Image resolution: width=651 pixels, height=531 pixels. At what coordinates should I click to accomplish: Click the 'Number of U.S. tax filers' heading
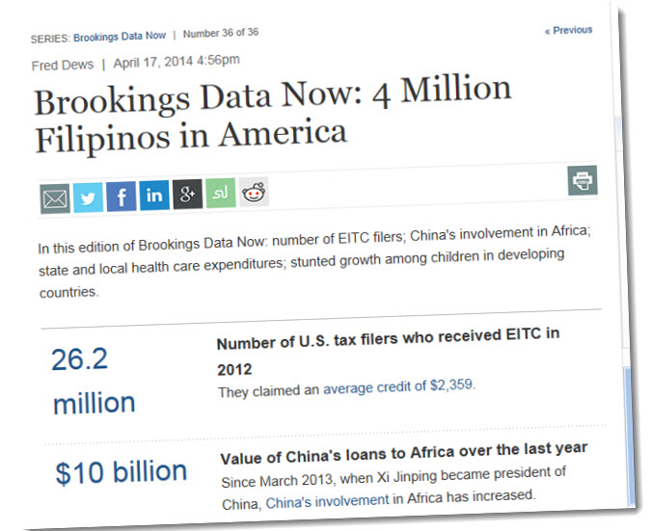387,351
